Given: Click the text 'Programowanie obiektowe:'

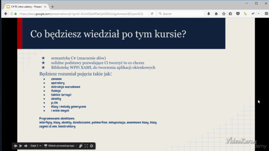Looking at the screenshot, I should click(57, 118).
